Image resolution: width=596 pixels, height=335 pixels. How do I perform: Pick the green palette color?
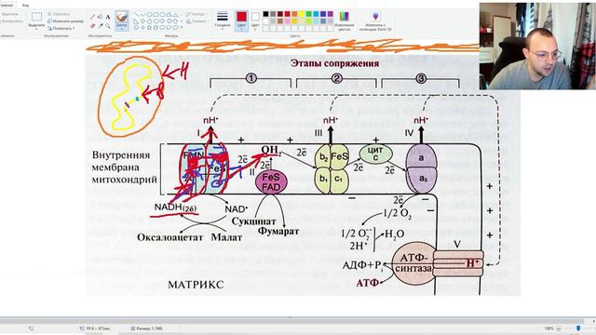tap(308, 14)
